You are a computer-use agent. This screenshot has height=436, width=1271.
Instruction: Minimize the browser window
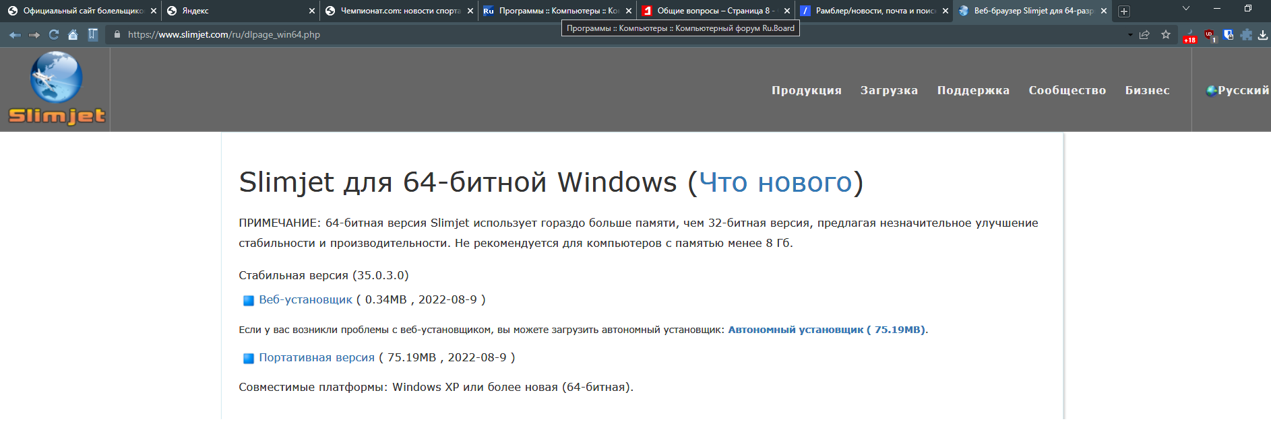(x=1217, y=9)
